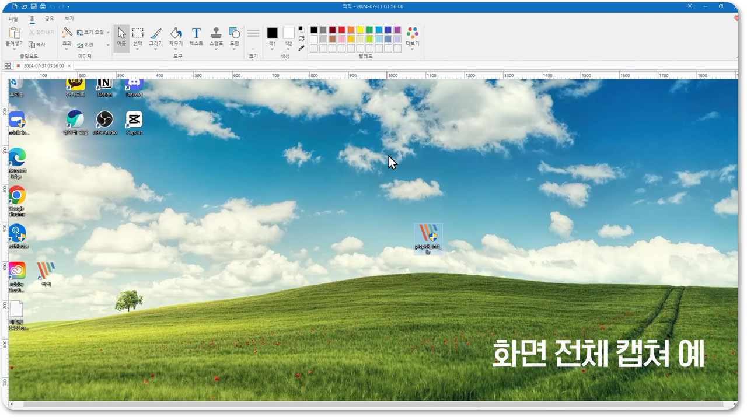The width and height of the screenshot is (747, 420).
Task: Switch to the 보기 ribbon tab
Action: coord(69,19)
